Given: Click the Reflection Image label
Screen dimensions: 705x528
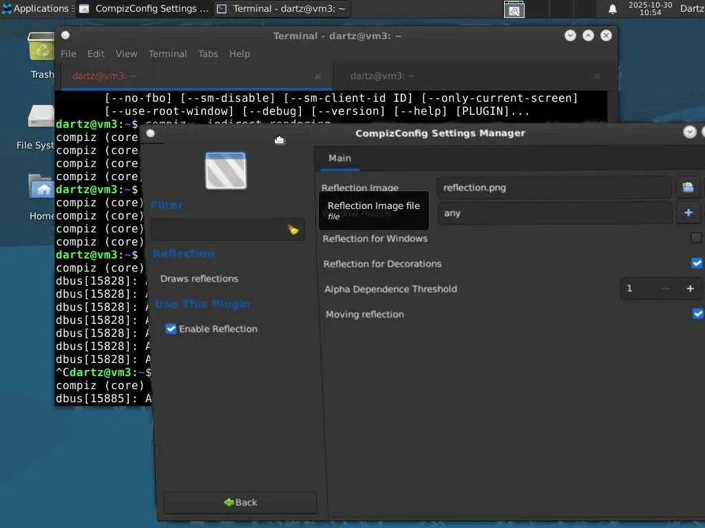Looking at the screenshot, I should (360, 187).
